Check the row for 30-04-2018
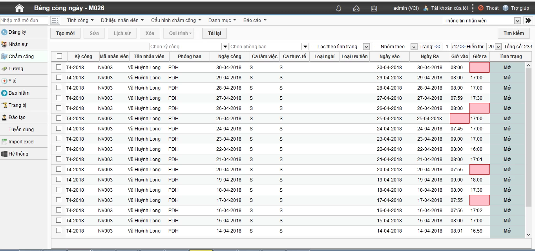This screenshot has width=535, height=251. (x=58, y=67)
